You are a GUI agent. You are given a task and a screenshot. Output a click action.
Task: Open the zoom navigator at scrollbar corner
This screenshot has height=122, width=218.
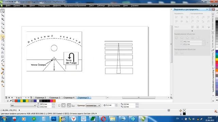(x=171, y=98)
